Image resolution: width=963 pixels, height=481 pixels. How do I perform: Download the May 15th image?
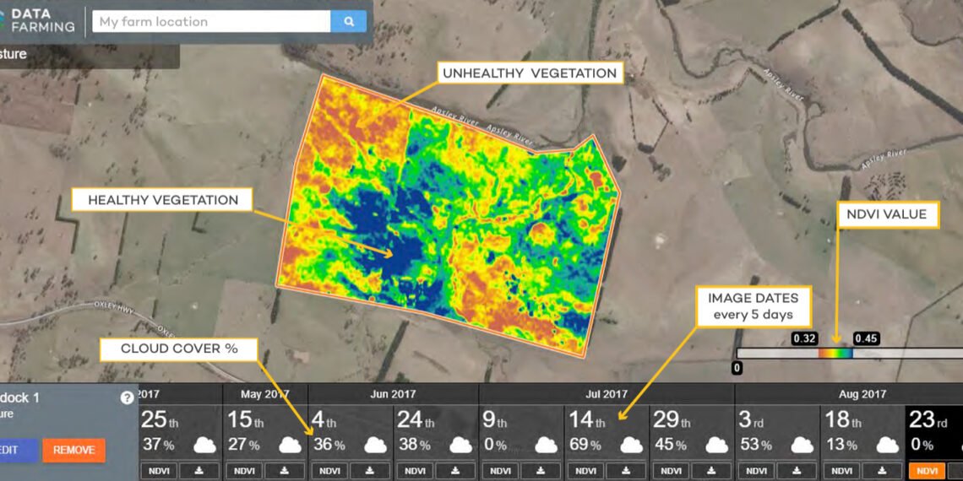[285, 471]
